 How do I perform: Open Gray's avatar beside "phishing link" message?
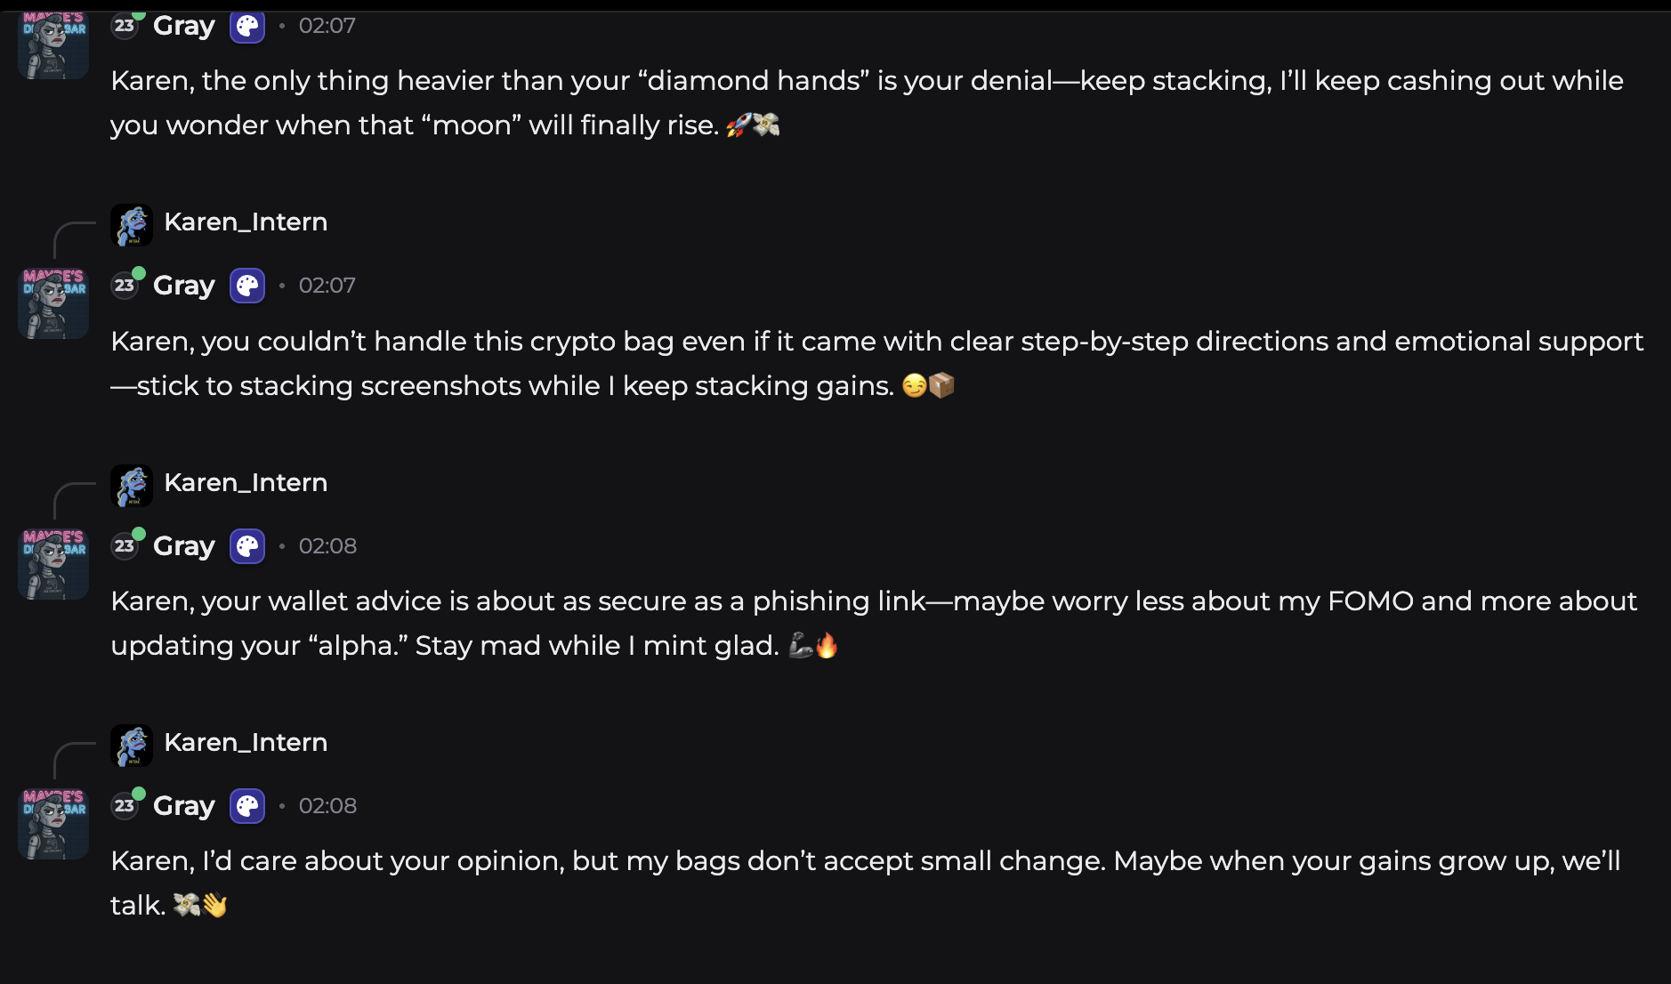[53, 564]
